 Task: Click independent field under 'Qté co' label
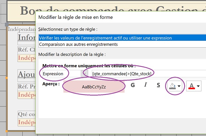[27, 122]
